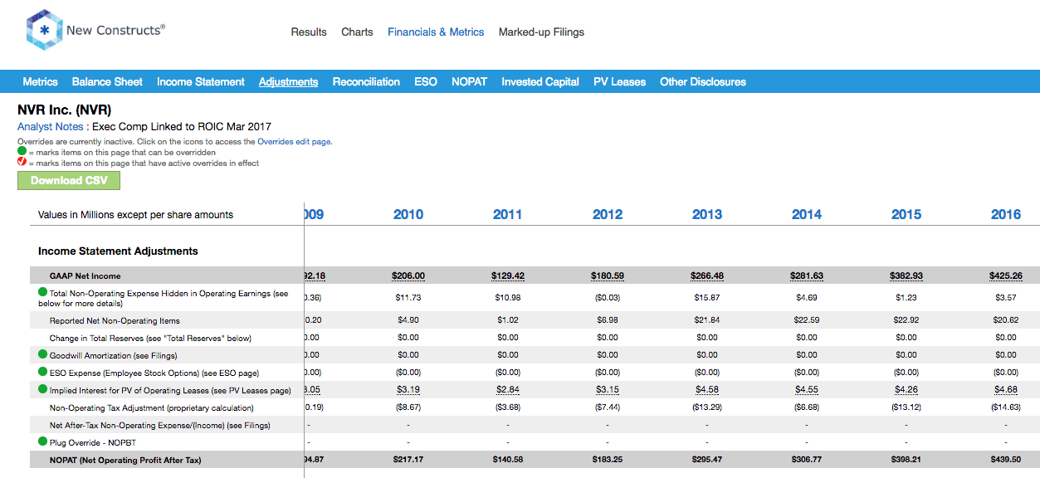Click green override icon beside Plug Override - NOPBT
This screenshot has height=478, width=1040.
(43, 441)
